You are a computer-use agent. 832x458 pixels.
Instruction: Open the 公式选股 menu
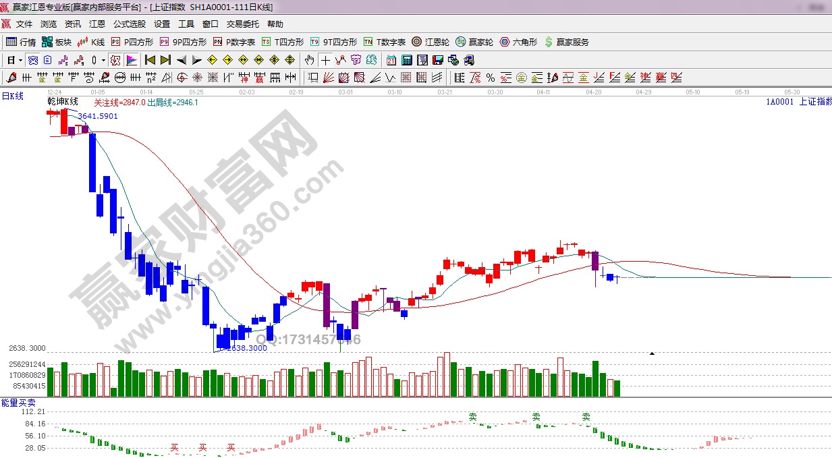(x=129, y=24)
